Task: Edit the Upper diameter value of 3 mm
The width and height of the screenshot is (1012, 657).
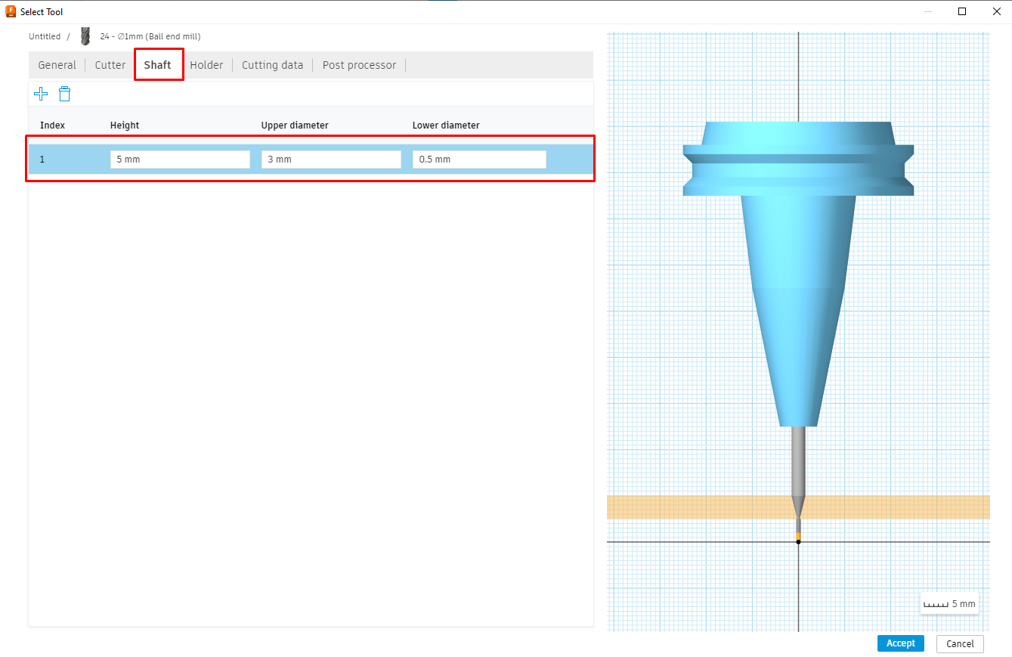Action: tap(331, 159)
